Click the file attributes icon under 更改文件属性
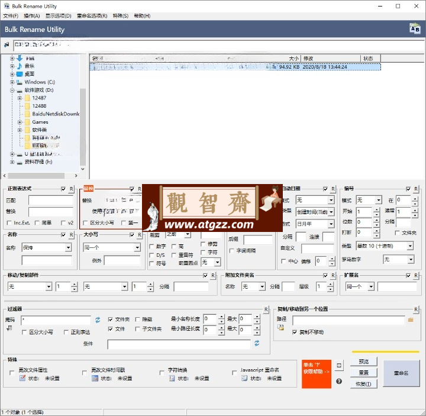The width and height of the screenshot is (426, 416). pos(22,378)
